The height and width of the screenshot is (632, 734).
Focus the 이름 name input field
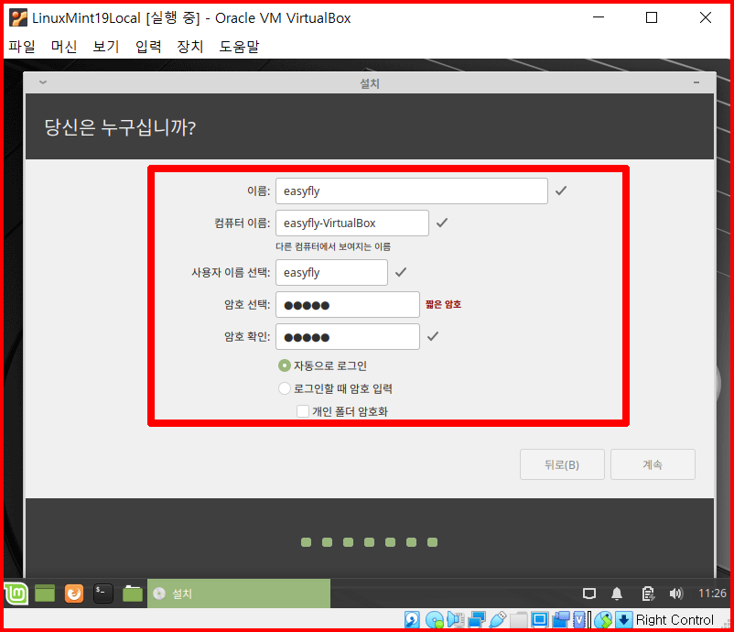pos(412,191)
